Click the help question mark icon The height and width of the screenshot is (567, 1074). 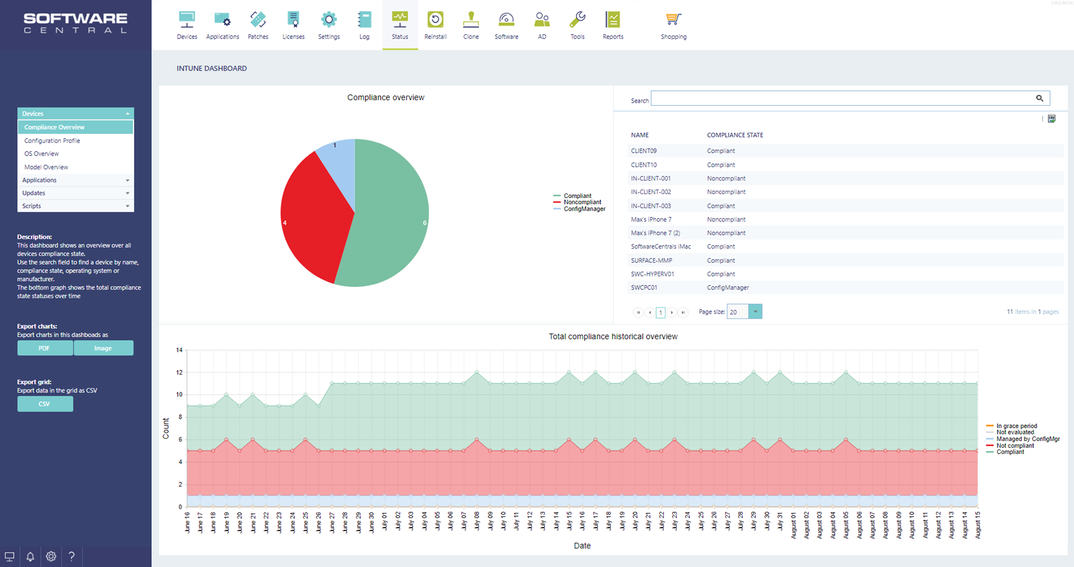point(72,556)
